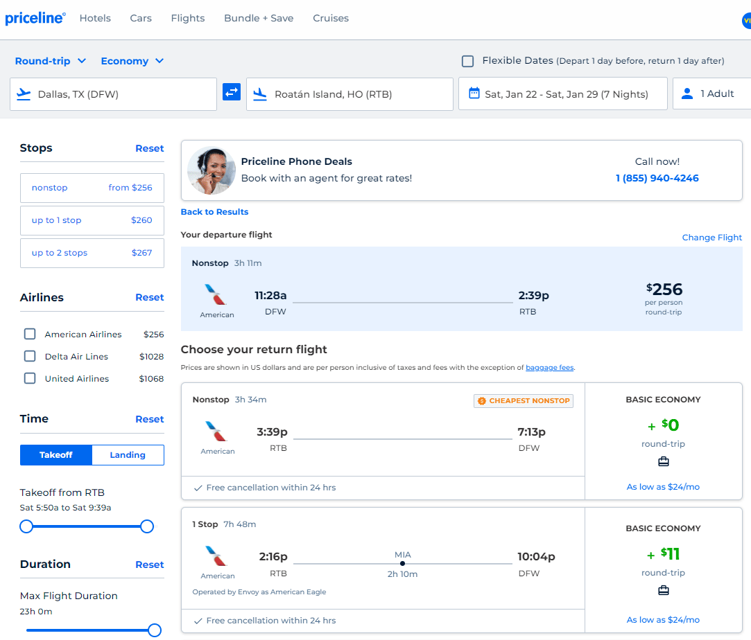The height and width of the screenshot is (640, 751).
Task: Click the left takeoff time slider handle
Action: point(26,526)
